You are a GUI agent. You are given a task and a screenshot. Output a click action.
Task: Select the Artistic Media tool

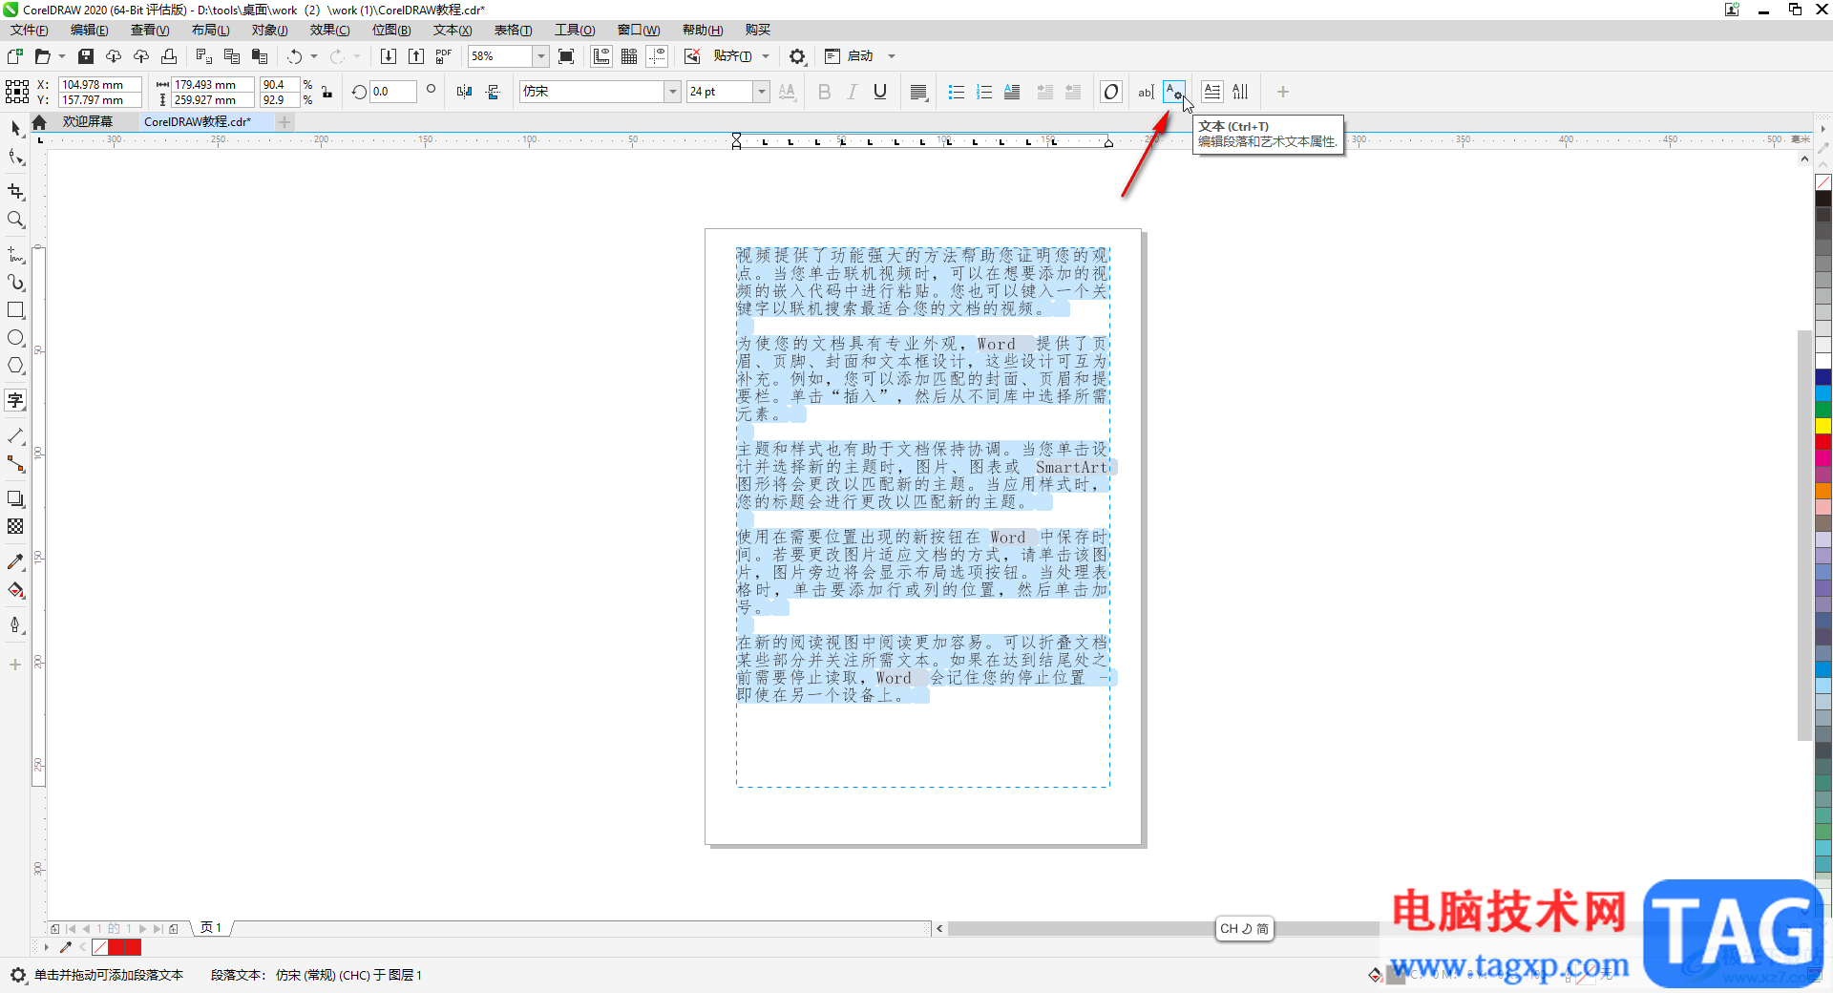(15, 283)
